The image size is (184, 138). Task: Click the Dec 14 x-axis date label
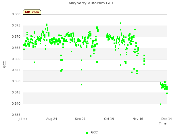click(x=166, y=119)
